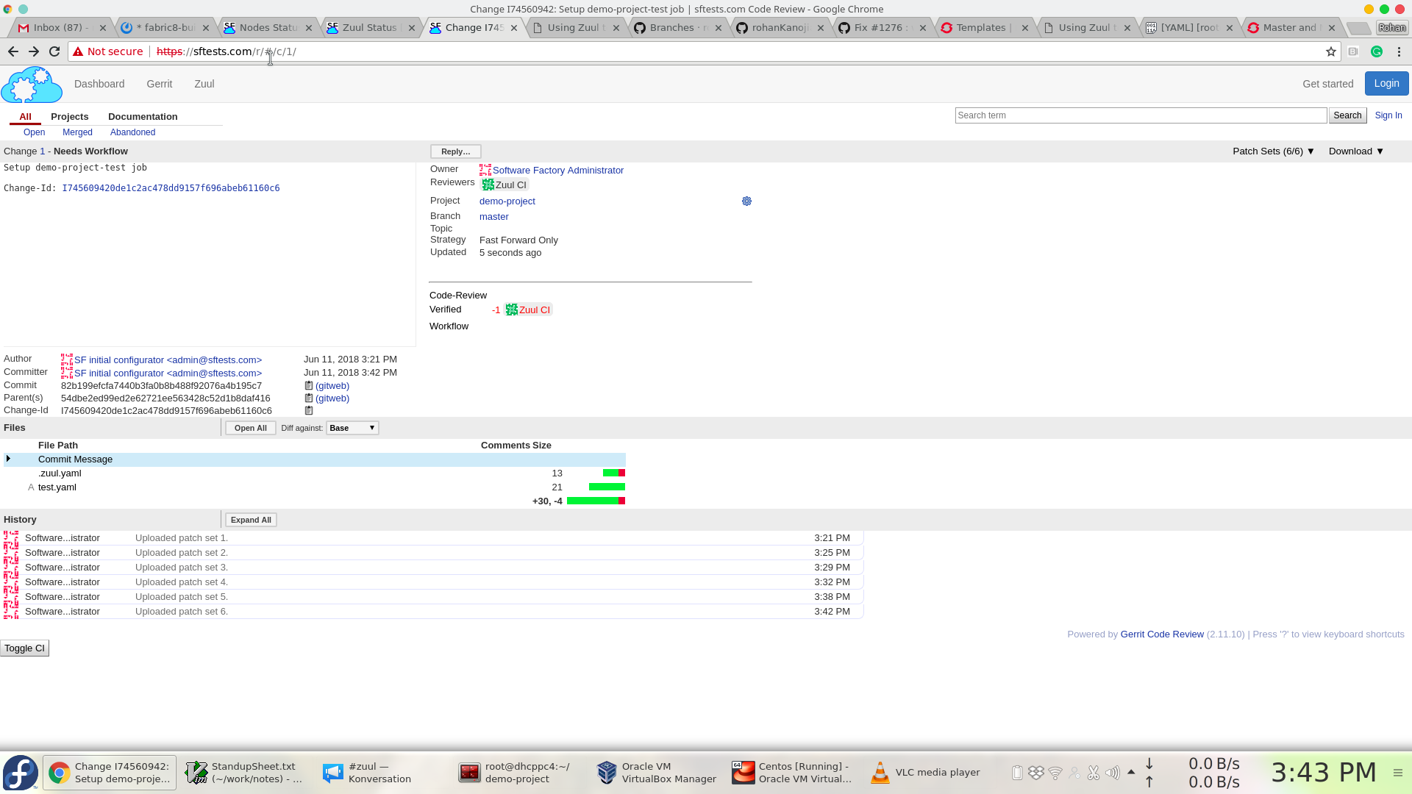Open Chrome three-dot menu
Viewport: 1412px width, 794px height.
[x=1399, y=51]
